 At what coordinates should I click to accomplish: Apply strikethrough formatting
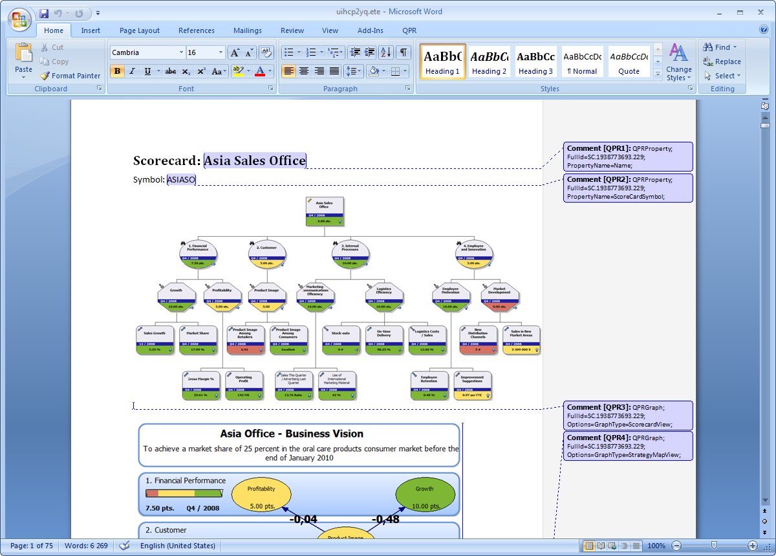pos(170,71)
